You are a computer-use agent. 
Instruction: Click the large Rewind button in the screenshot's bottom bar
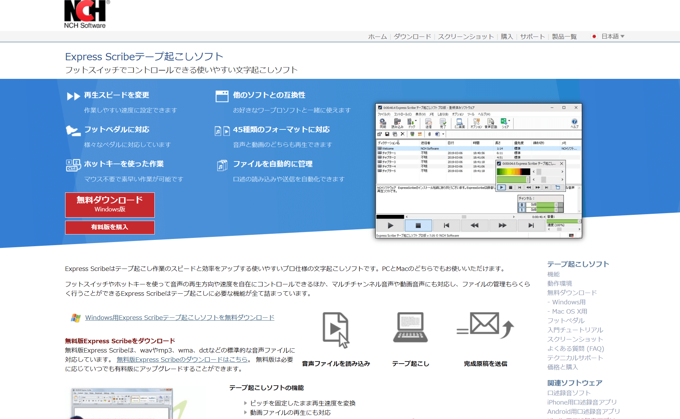click(474, 226)
